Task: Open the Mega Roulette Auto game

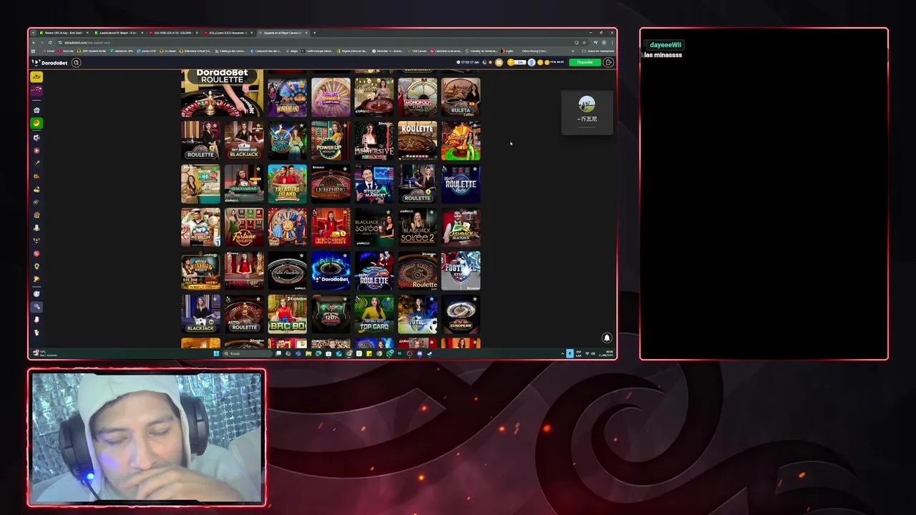Action: (x=461, y=184)
